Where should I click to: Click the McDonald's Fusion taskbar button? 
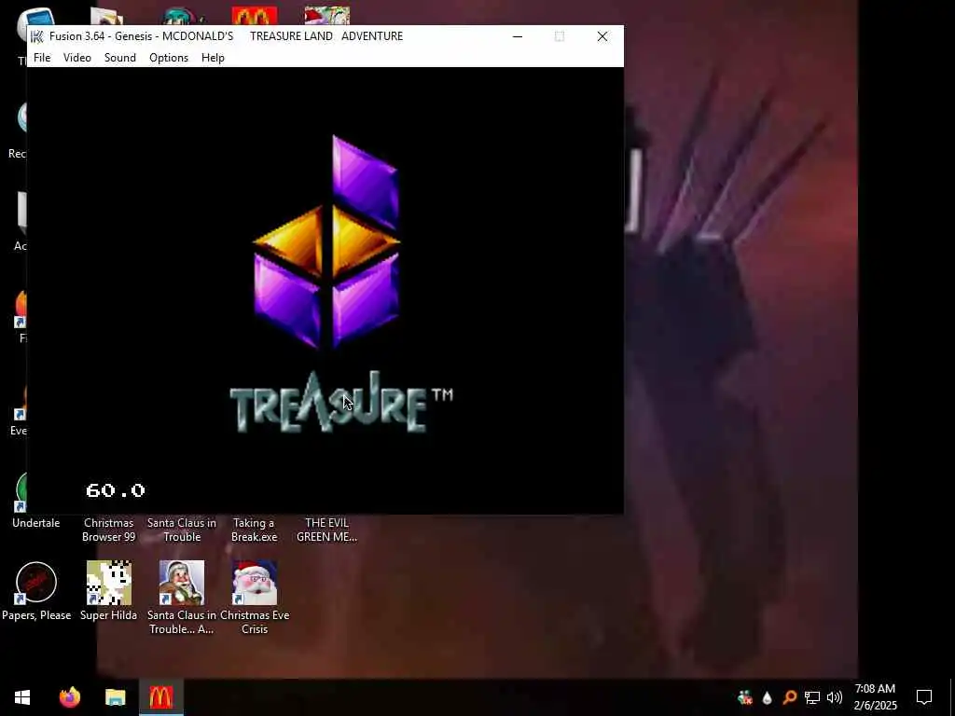click(160, 697)
